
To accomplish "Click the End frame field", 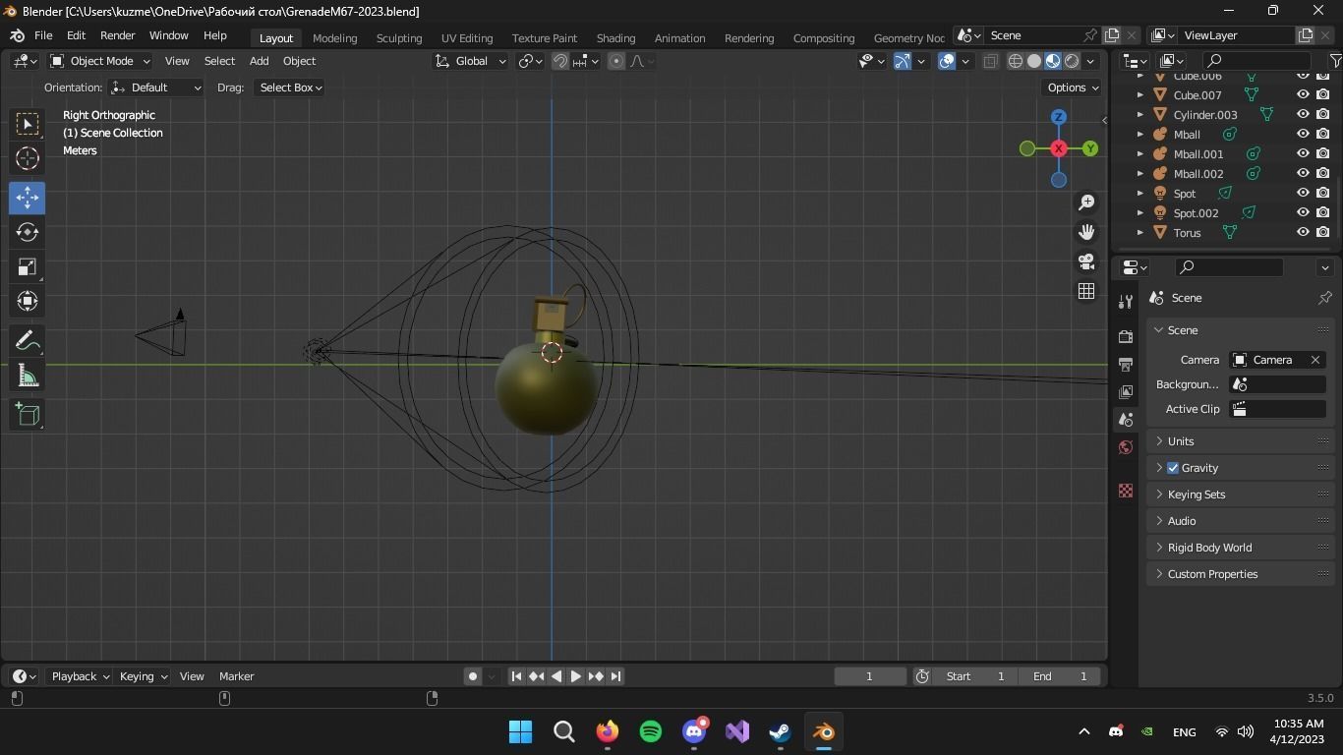I will (1060, 676).
